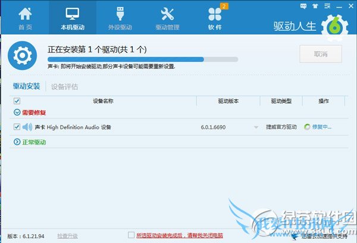This screenshot has width=357, height=243.
Task: Open the 驱动管理 tab
Action: click(167, 18)
